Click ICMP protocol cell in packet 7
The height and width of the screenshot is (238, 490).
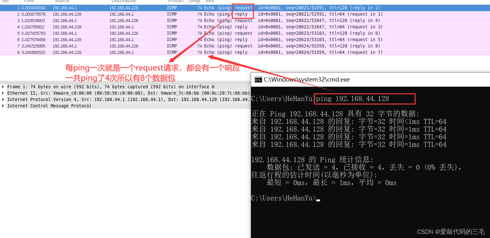tap(172, 46)
